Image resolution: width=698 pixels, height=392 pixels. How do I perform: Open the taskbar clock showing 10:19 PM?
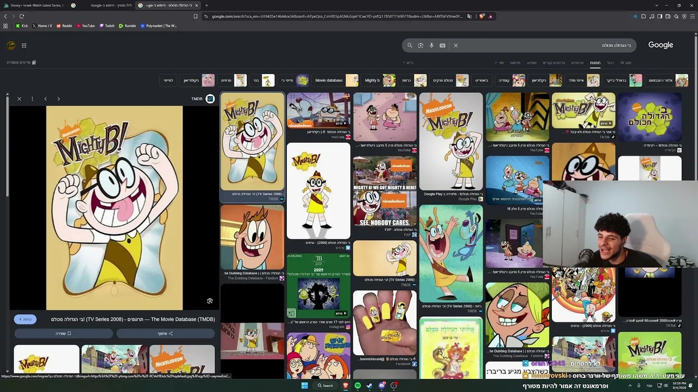[681, 385]
